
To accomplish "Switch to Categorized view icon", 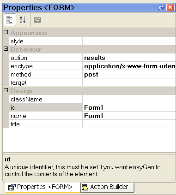I will 10,20.
